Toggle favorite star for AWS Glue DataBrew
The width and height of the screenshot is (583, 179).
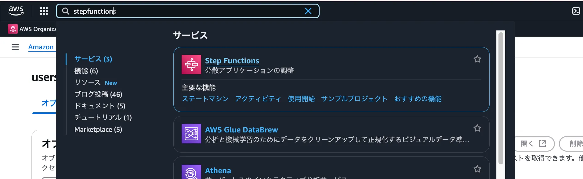point(477,128)
